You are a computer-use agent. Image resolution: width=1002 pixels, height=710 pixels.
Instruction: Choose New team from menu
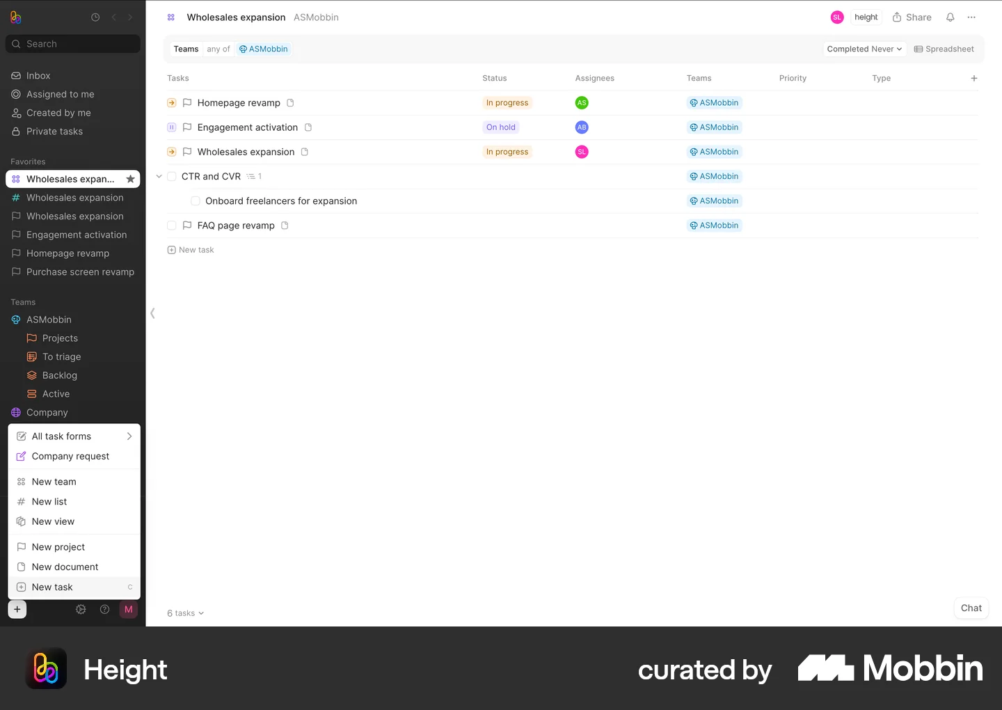[x=74, y=482]
